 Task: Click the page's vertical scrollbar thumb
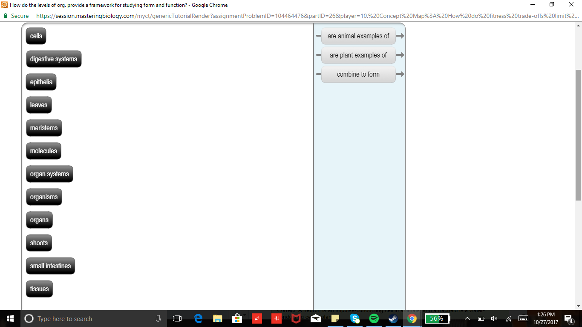tap(578, 134)
